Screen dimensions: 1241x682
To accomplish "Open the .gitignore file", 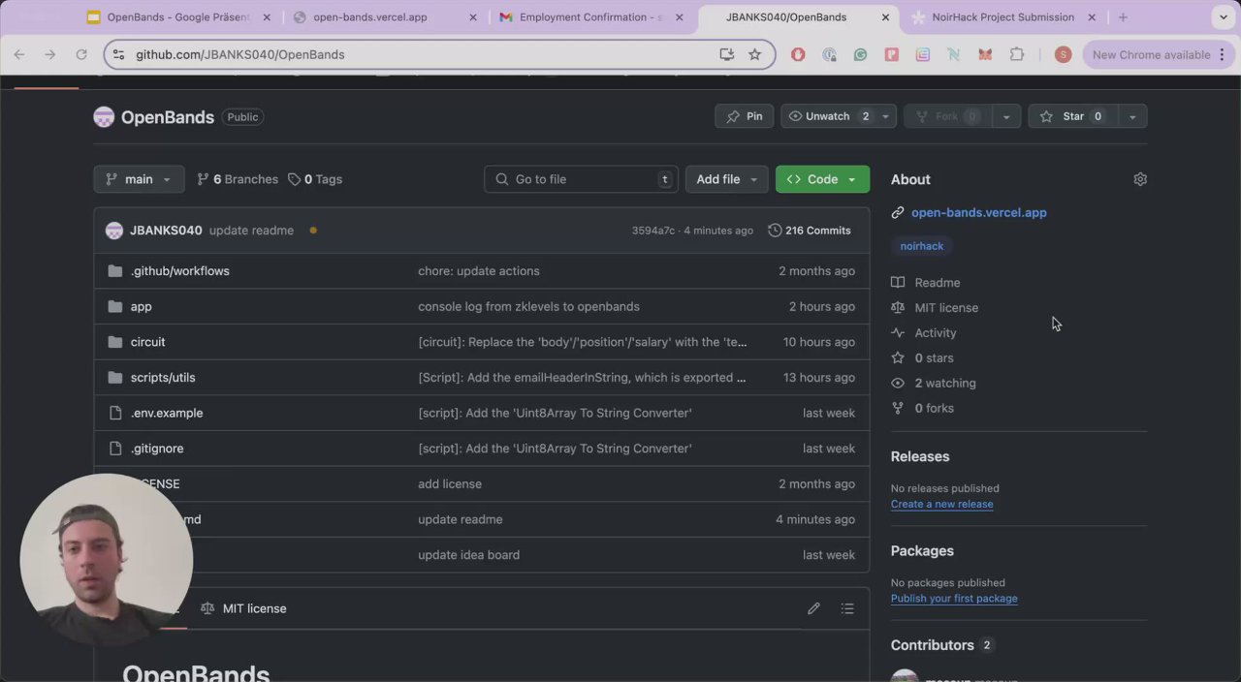I will (157, 449).
